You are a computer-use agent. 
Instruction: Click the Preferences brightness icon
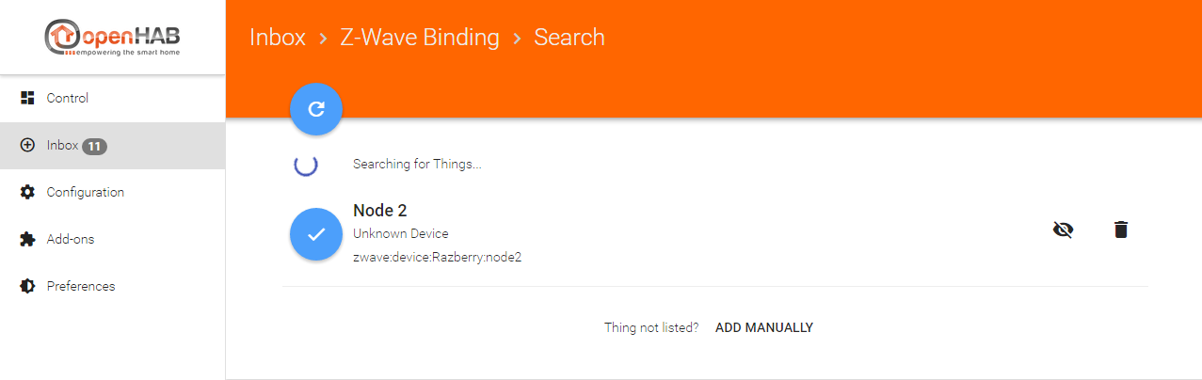point(27,286)
